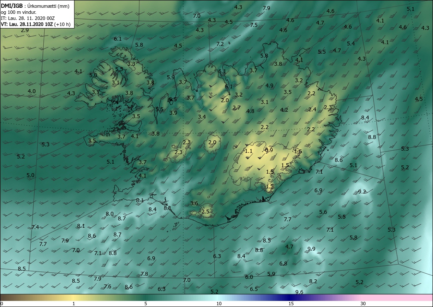Click the map value 8.2

tap(313, 281)
